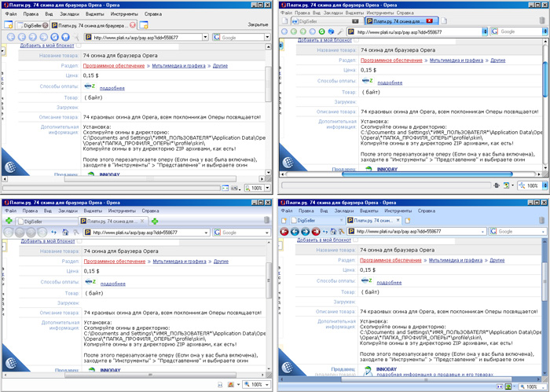Open the Google search dropdown in the top-left window

[x=267, y=37]
